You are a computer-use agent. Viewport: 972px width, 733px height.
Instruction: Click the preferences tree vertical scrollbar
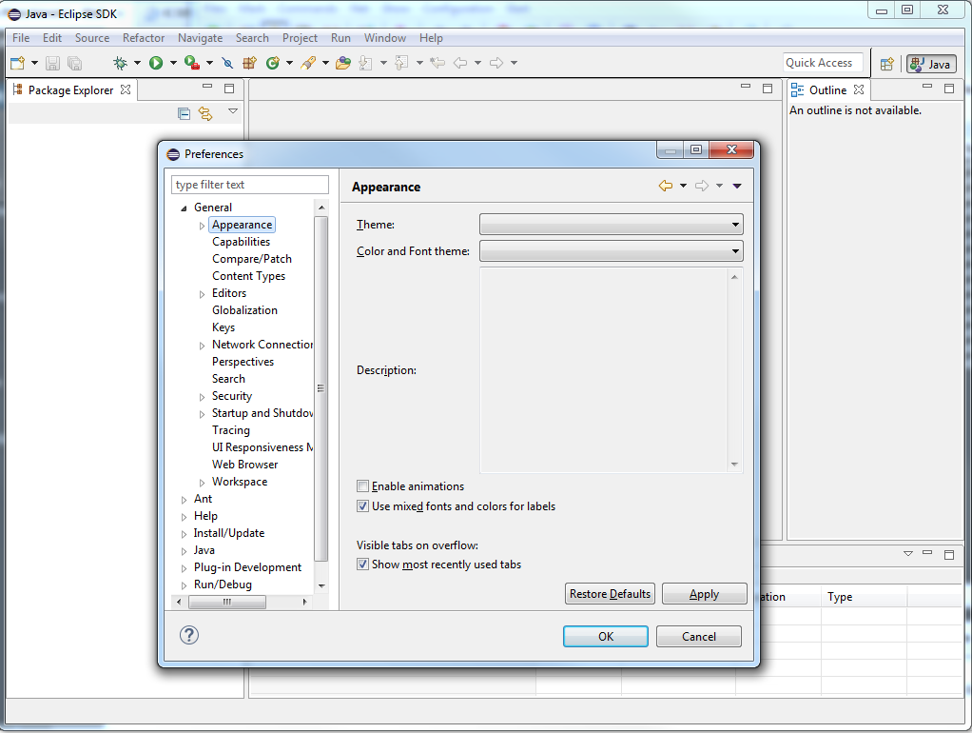pyautogui.click(x=321, y=387)
